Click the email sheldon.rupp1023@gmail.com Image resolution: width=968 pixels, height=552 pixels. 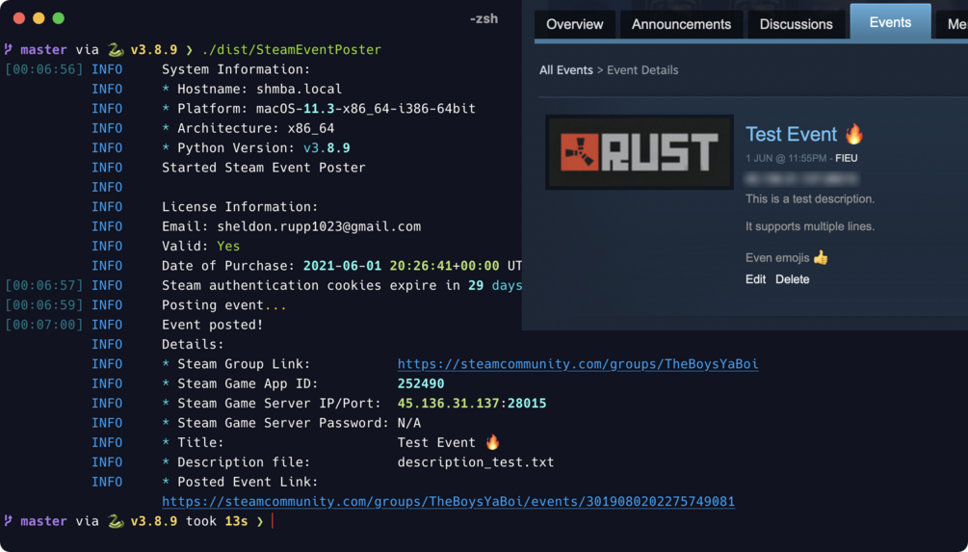pyautogui.click(x=319, y=226)
